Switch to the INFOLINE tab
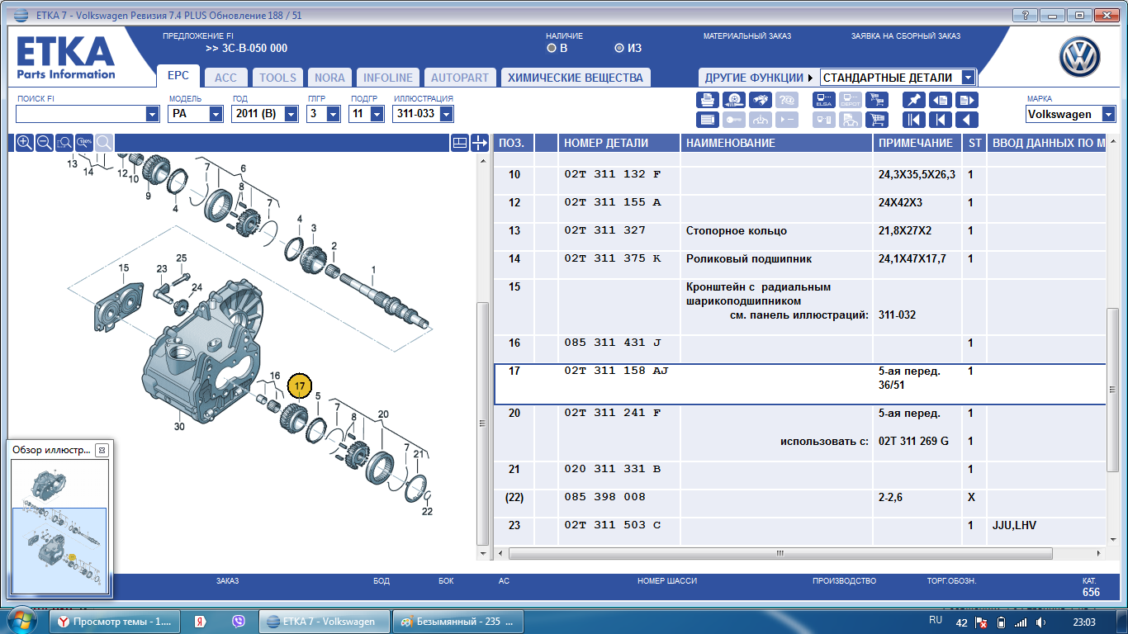The width and height of the screenshot is (1128, 634). pos(388,78)
